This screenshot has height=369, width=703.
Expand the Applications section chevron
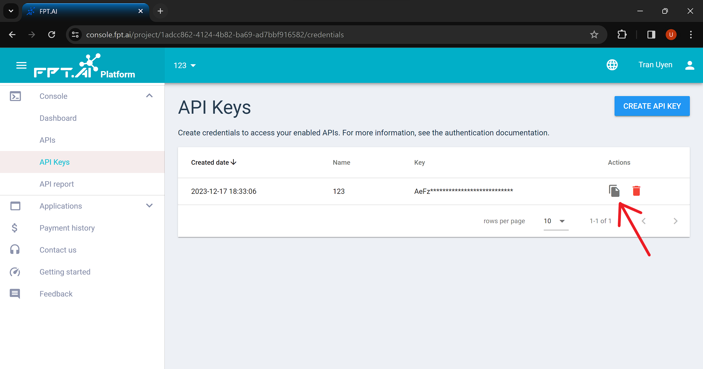coord(149,206)
